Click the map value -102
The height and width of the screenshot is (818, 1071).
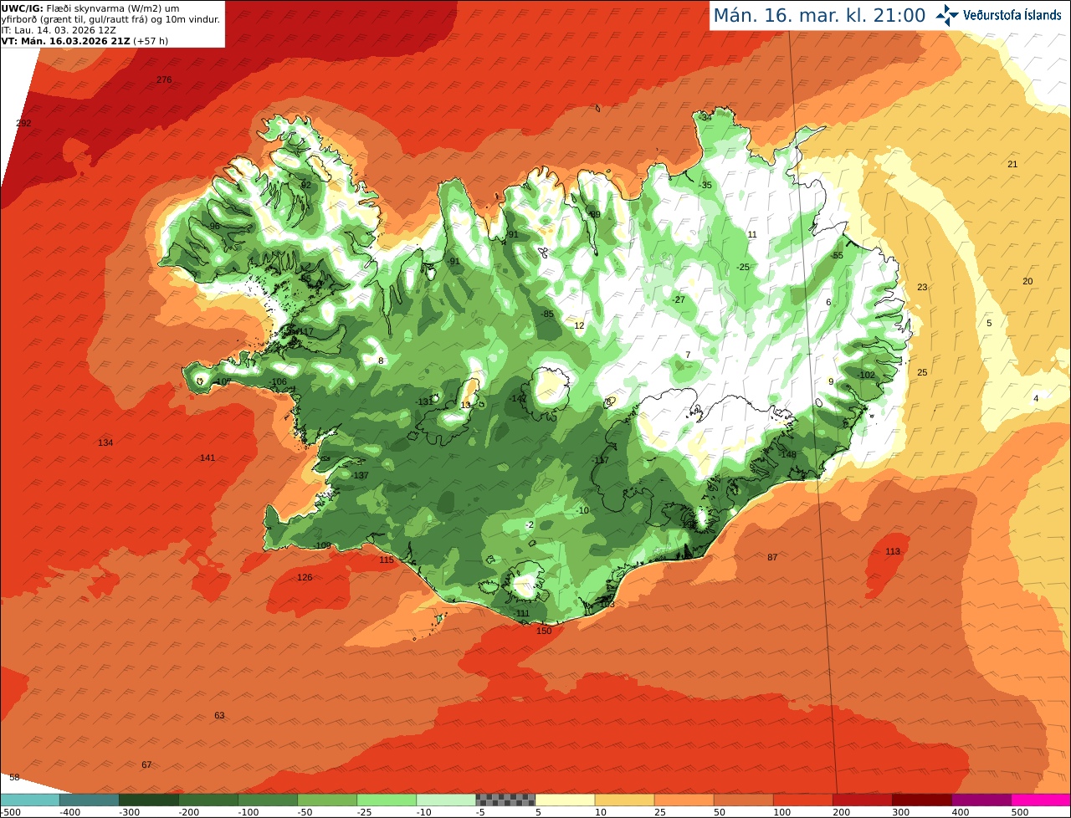point(865,375)
